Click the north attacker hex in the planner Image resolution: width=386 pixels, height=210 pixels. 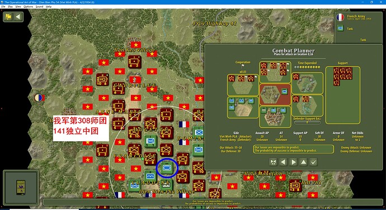coord(275,72)
